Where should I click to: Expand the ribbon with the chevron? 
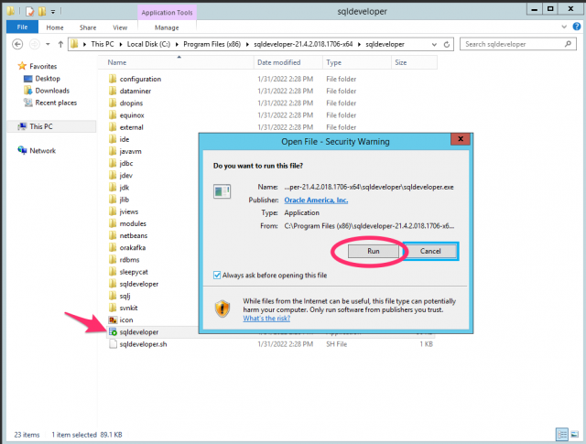click(564, 27)
